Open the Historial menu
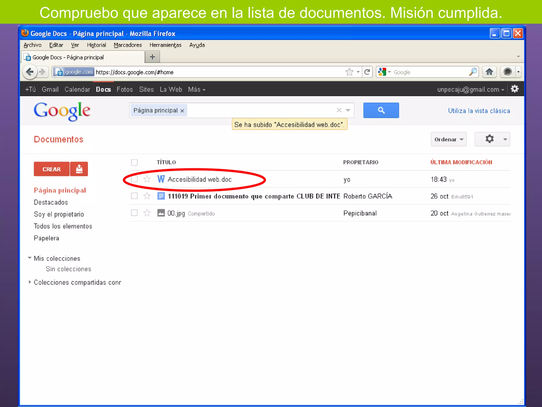 96,45
